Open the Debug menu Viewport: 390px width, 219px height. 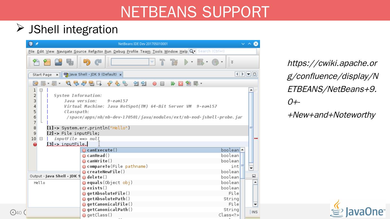click(119, 51)
